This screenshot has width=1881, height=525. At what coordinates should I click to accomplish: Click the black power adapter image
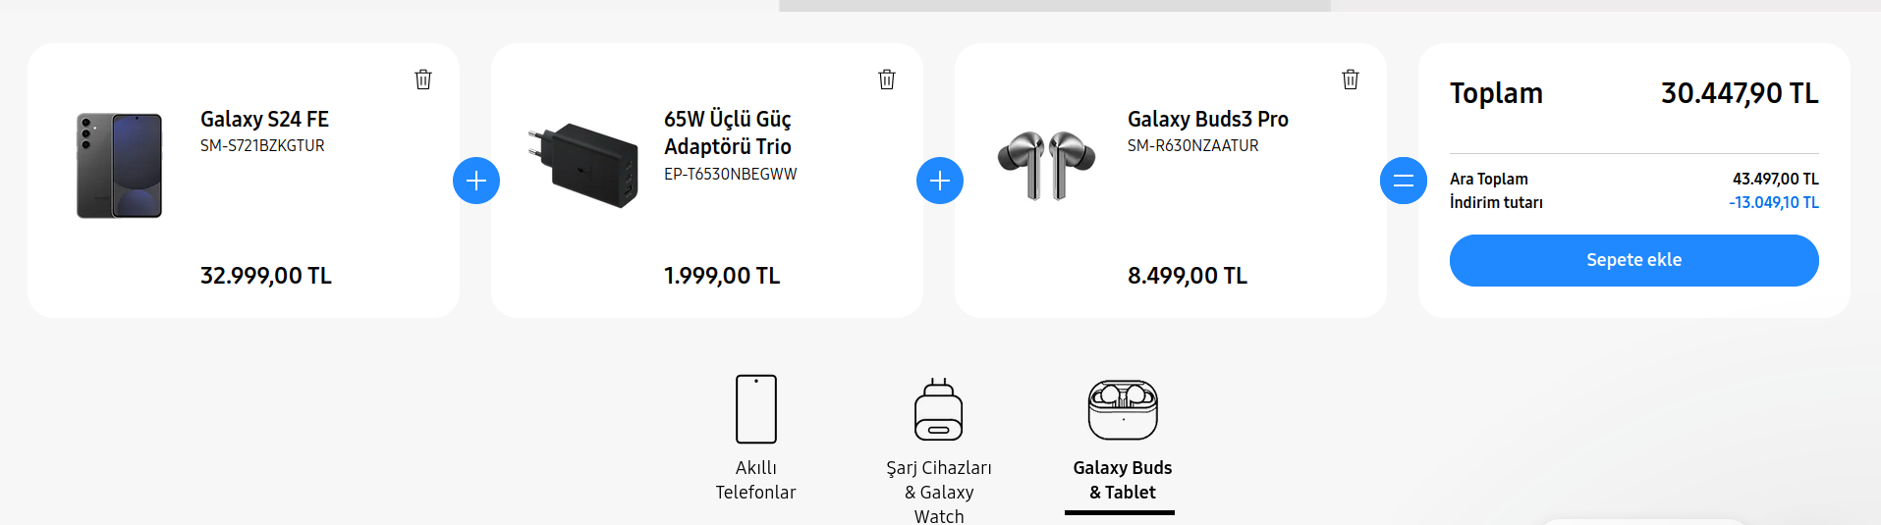point(584,165)
